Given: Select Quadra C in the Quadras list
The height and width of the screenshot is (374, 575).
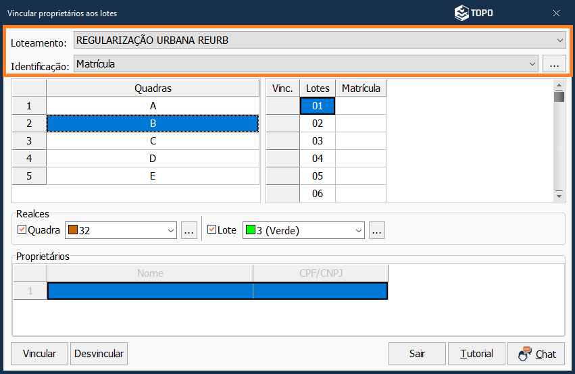Looking at the screenshot, I should tap(153, 141).
